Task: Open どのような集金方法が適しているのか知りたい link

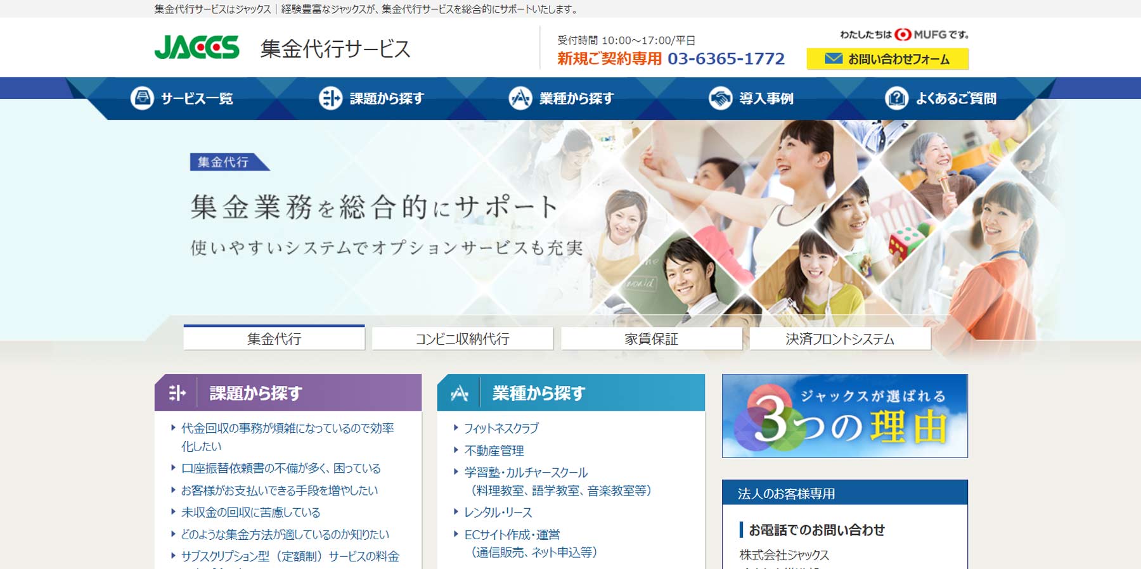Action: click(x=285, y=534)
